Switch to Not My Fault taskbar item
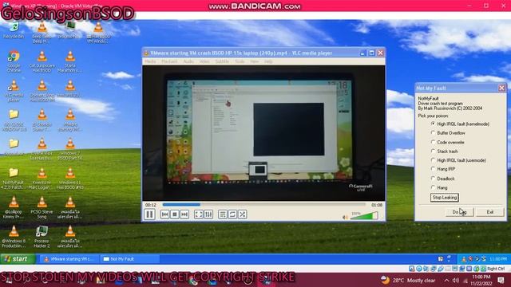This screenshot has height=287, width=511. pyautogui.click(x=129, y=259)
